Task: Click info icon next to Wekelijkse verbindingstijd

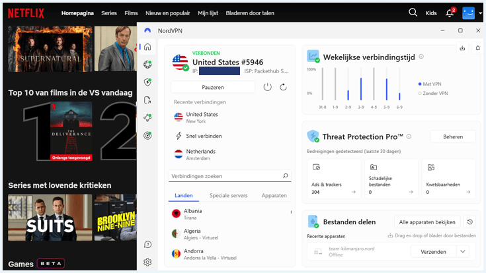Action: (x=421, y=57)
